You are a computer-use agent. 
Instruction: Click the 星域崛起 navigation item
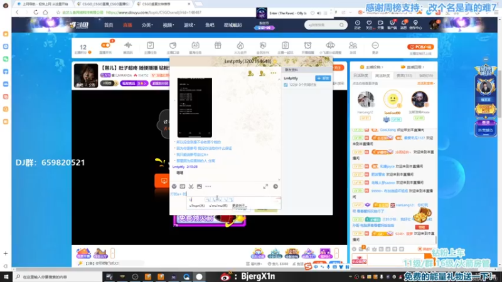tap(233, 25)
